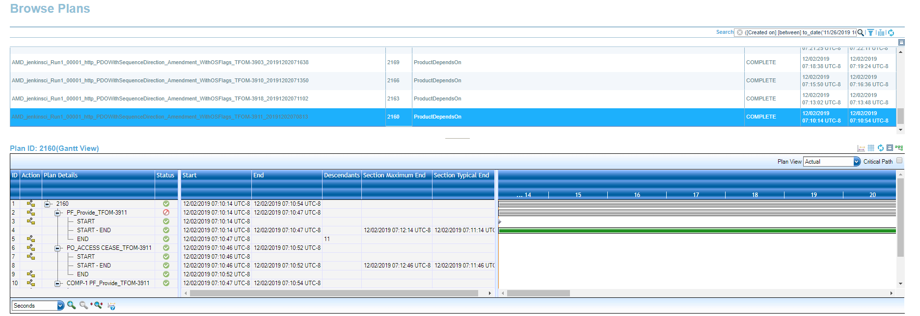920x316 pixels.
Task: Click the timeline tick labeled 17
Action: click(x=696, y=195)
